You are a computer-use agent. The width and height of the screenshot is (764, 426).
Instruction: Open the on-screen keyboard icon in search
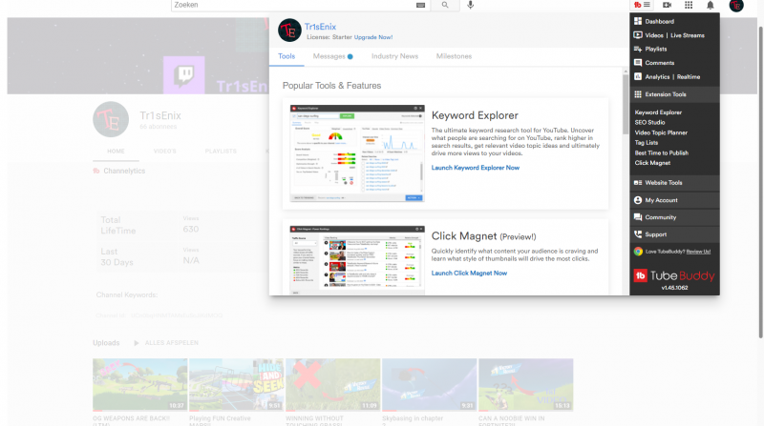click(420, 6)
